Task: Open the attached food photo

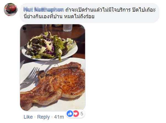Action: click(x=53, y=68)
